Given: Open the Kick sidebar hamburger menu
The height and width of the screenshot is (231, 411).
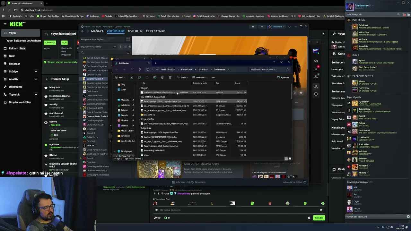Looking at the screenshot, I should [x=5, y=24].
